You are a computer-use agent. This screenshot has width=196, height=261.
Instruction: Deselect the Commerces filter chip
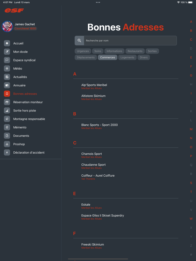pyautogui.click(x=108, y=58)
